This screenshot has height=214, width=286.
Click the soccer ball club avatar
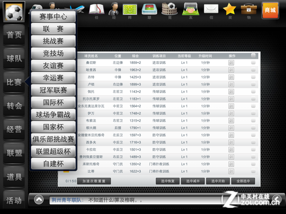14,12
